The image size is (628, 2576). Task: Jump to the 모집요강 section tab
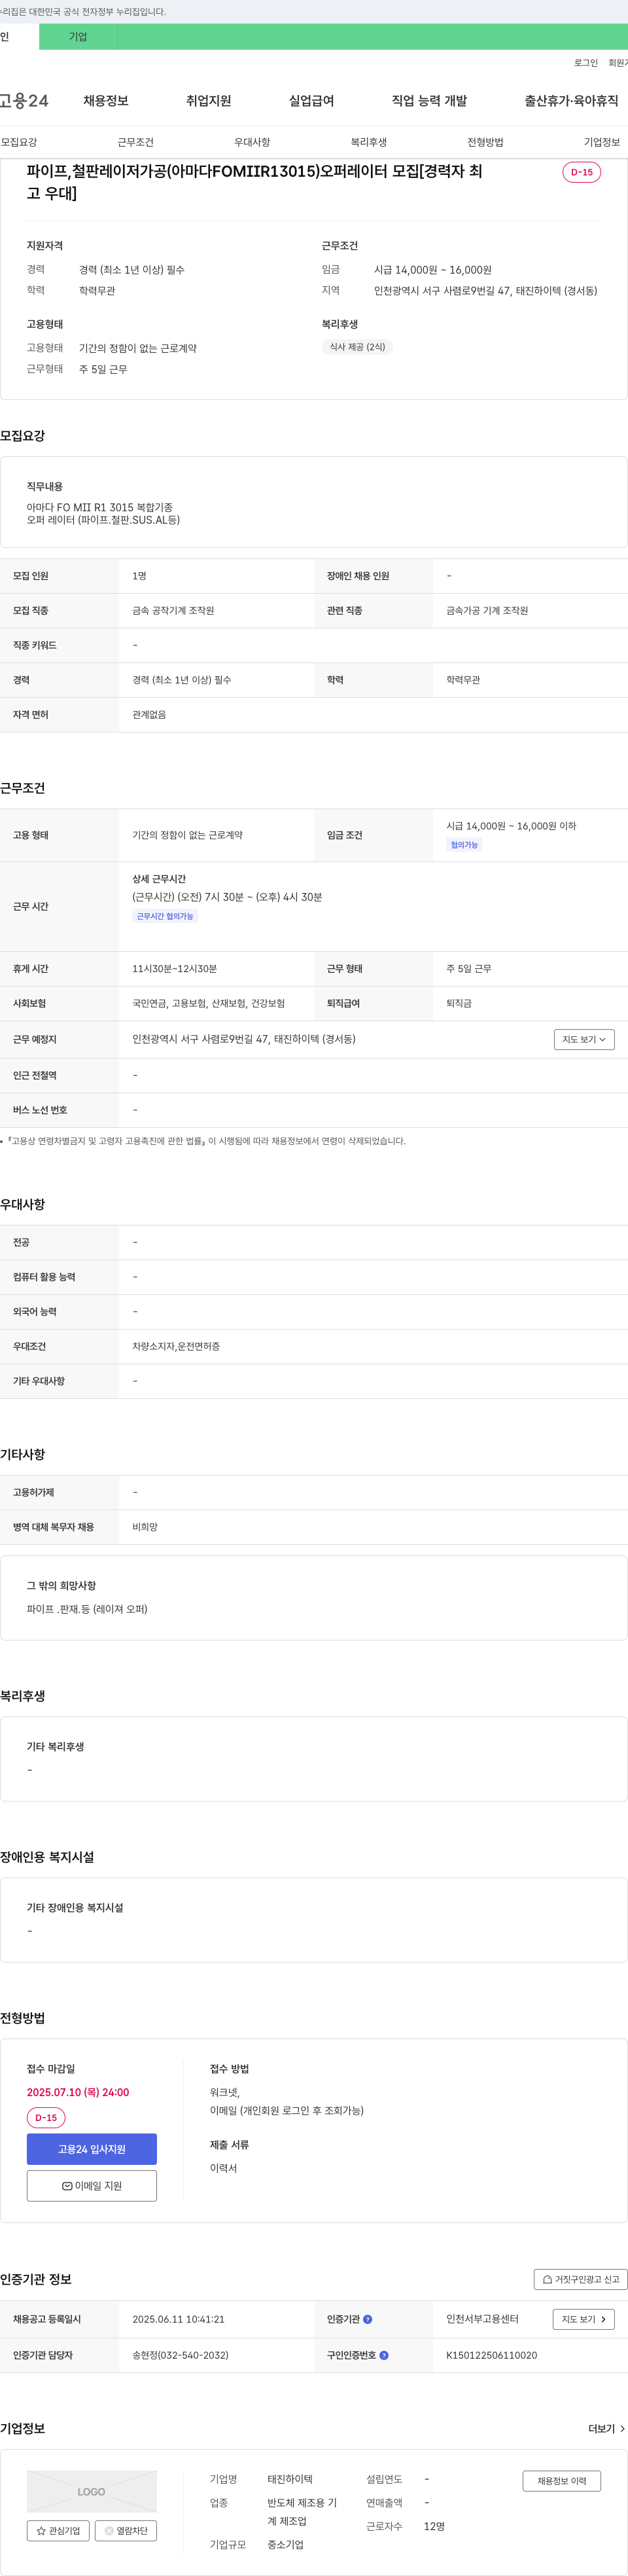[19, 142]
